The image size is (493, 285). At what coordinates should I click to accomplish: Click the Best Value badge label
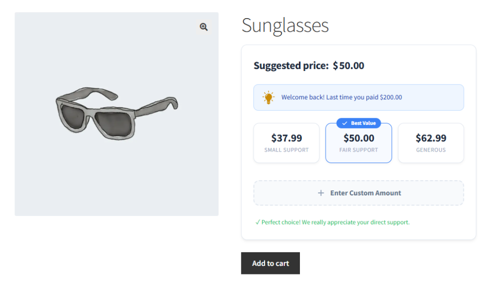pyautogui.click(x=362, y=123)
